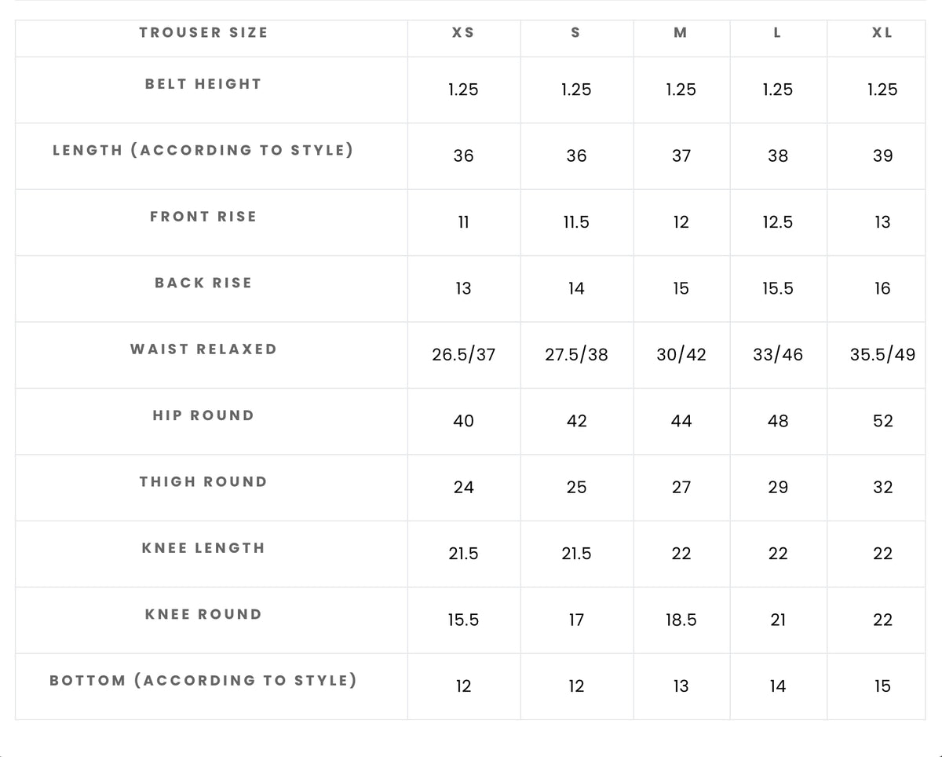Click the WAIST RELAXED row label
The image size is (942, 757).
203,349
